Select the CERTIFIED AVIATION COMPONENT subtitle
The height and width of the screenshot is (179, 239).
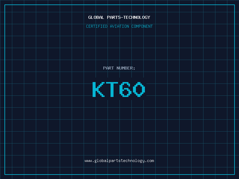tap(119, 26)
